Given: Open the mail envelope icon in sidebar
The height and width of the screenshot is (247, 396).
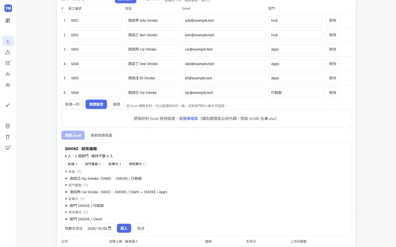Looking at the screenshot, I should 8,63.
